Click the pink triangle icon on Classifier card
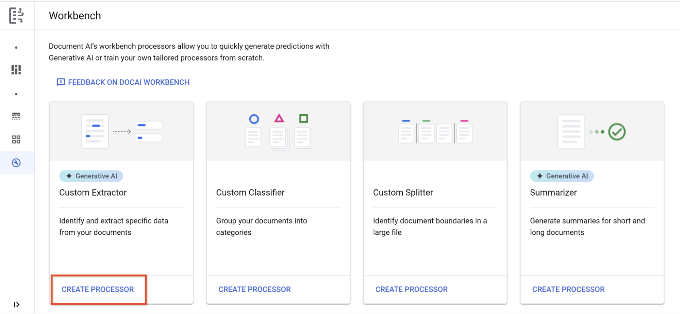 [279, 118]
